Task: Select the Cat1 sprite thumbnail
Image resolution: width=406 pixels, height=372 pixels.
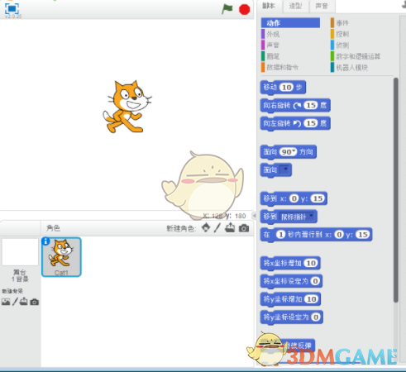Action: pos(61,257)
